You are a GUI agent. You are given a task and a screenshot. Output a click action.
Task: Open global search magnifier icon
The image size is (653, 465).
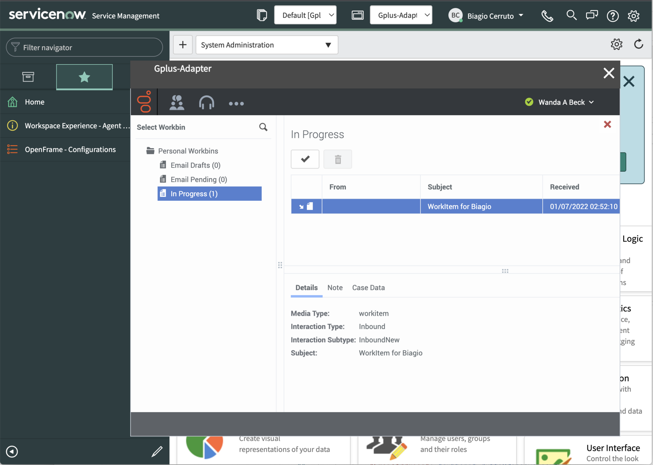(x=571, y=15)
